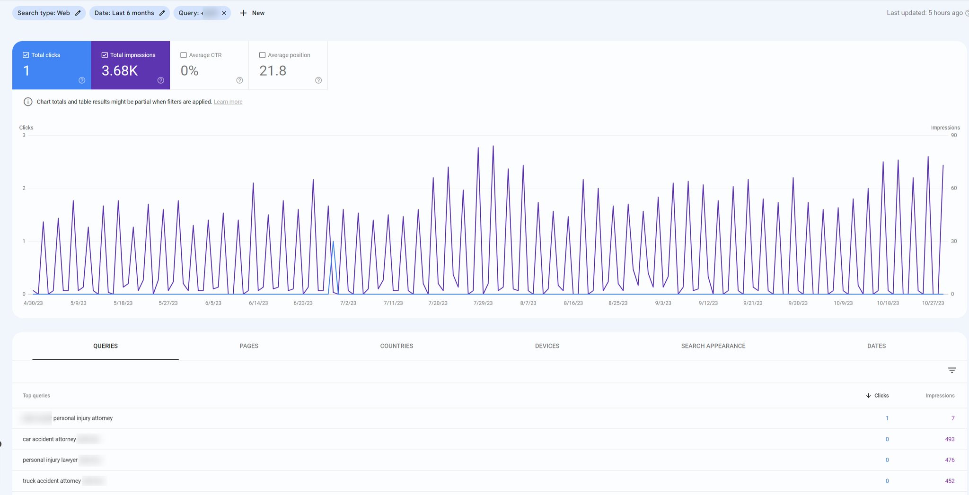Sort table by Impressions column header
This screenshot has width=969, height=495.
940,396
